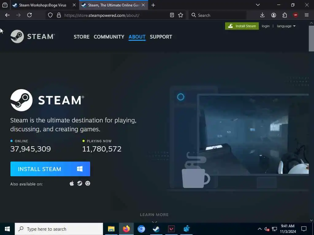Click the ABOUT menu item

pyautogui.click(x=137, y=37)
